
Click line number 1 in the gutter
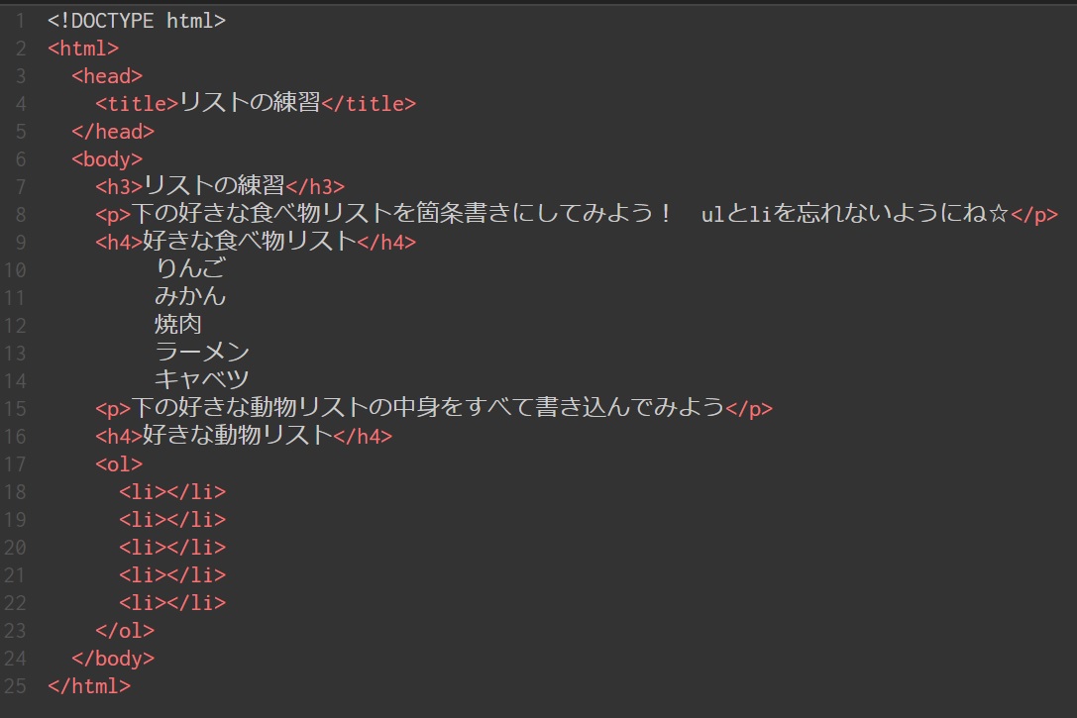click(21, 20)
